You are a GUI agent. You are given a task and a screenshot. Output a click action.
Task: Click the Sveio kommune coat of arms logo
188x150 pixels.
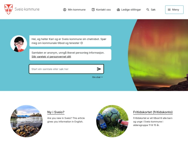(x=8, y=9)
